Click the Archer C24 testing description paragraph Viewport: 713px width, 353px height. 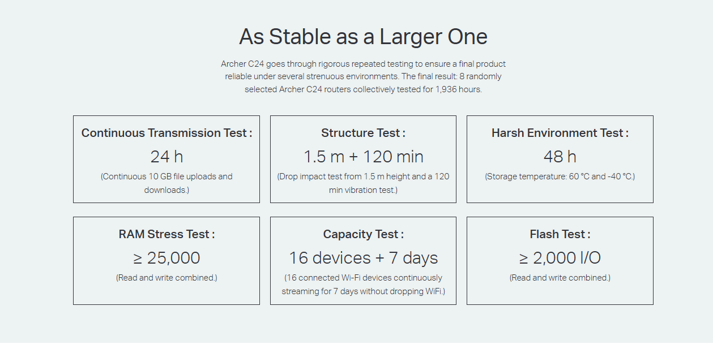pyautogui.click(x=363, y=76)
